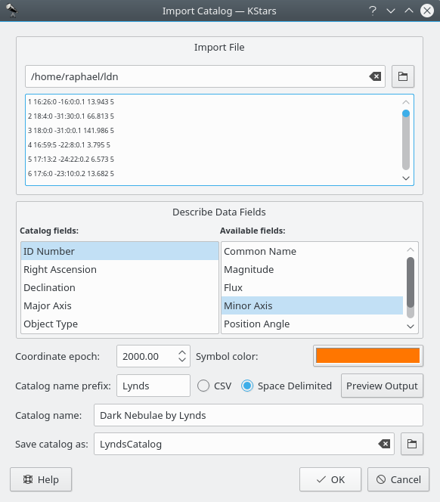The height and width of the screenshot is (502, 440).
Task: Open Help from the bottom button
Action: pos(41,479)
